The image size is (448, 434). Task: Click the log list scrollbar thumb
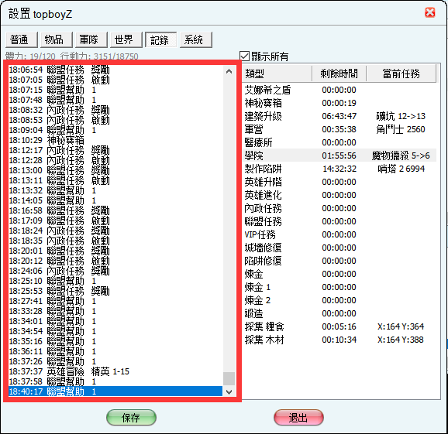pyautogui.click(x=229, y=378)
